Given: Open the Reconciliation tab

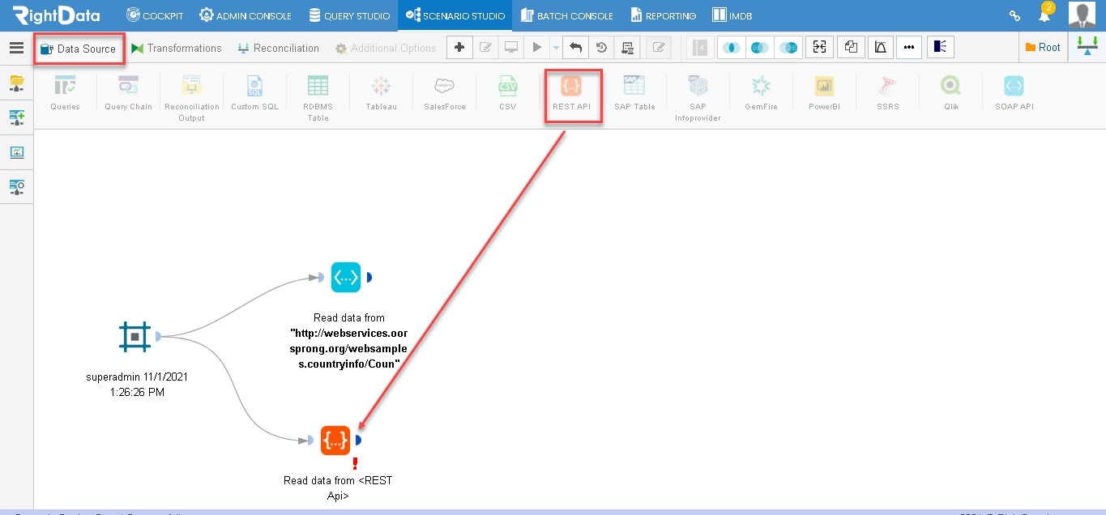Looking at the screenshot, I should click(x=279, y=48).
